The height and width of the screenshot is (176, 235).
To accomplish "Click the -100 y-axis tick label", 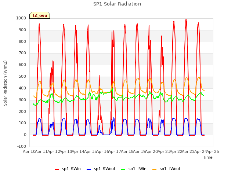I will tap(22, 146).
